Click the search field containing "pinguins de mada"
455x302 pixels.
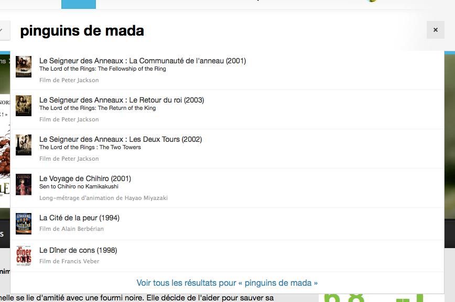[210, 31]
